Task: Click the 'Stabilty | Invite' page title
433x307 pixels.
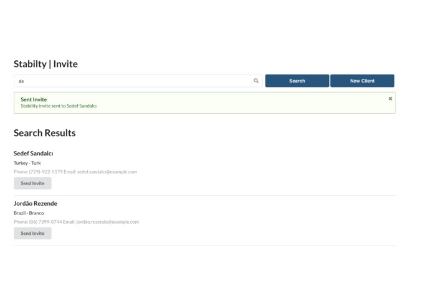Action: [x=46, y=64]
